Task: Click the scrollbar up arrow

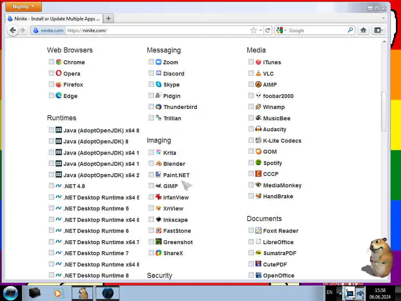Action: (x=384, y=42)
